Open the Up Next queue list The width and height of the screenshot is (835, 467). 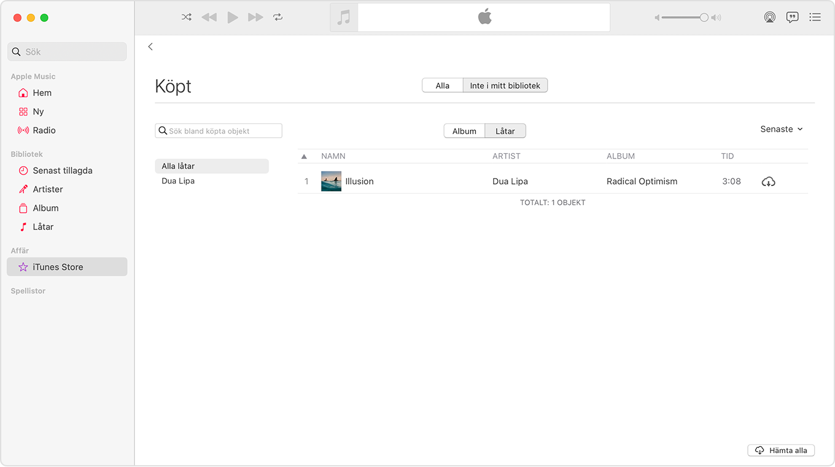[x=815, y=17]
